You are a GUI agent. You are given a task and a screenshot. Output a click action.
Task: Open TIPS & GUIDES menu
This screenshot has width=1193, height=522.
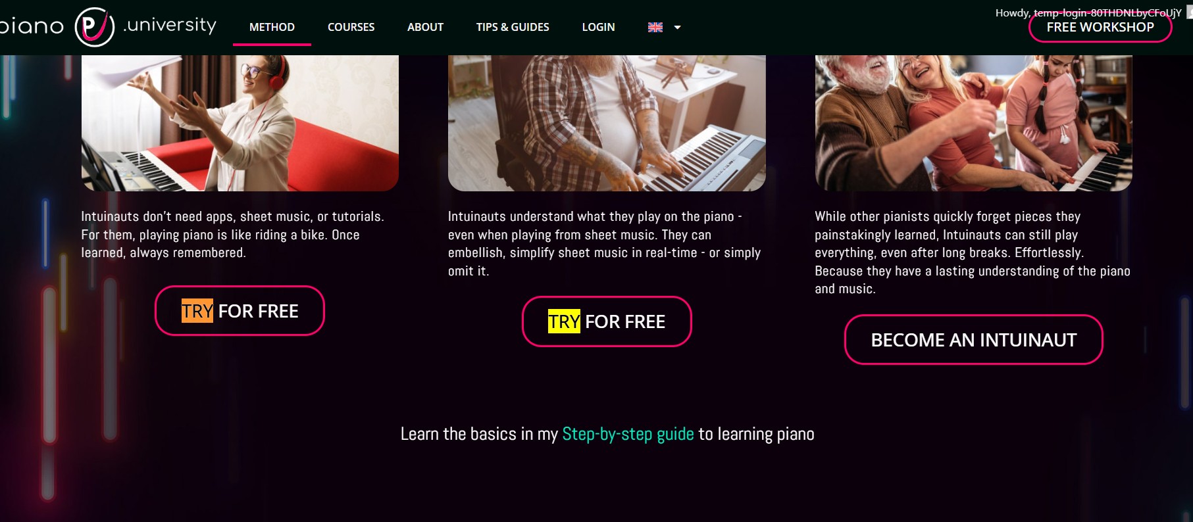coord(513,27)
